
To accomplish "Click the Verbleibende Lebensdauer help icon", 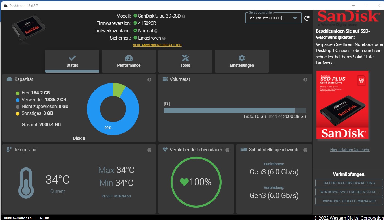I will [x=227, y=150].
